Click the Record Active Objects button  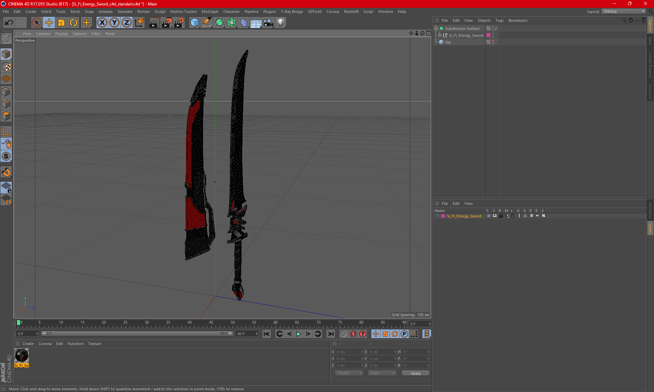344,334
